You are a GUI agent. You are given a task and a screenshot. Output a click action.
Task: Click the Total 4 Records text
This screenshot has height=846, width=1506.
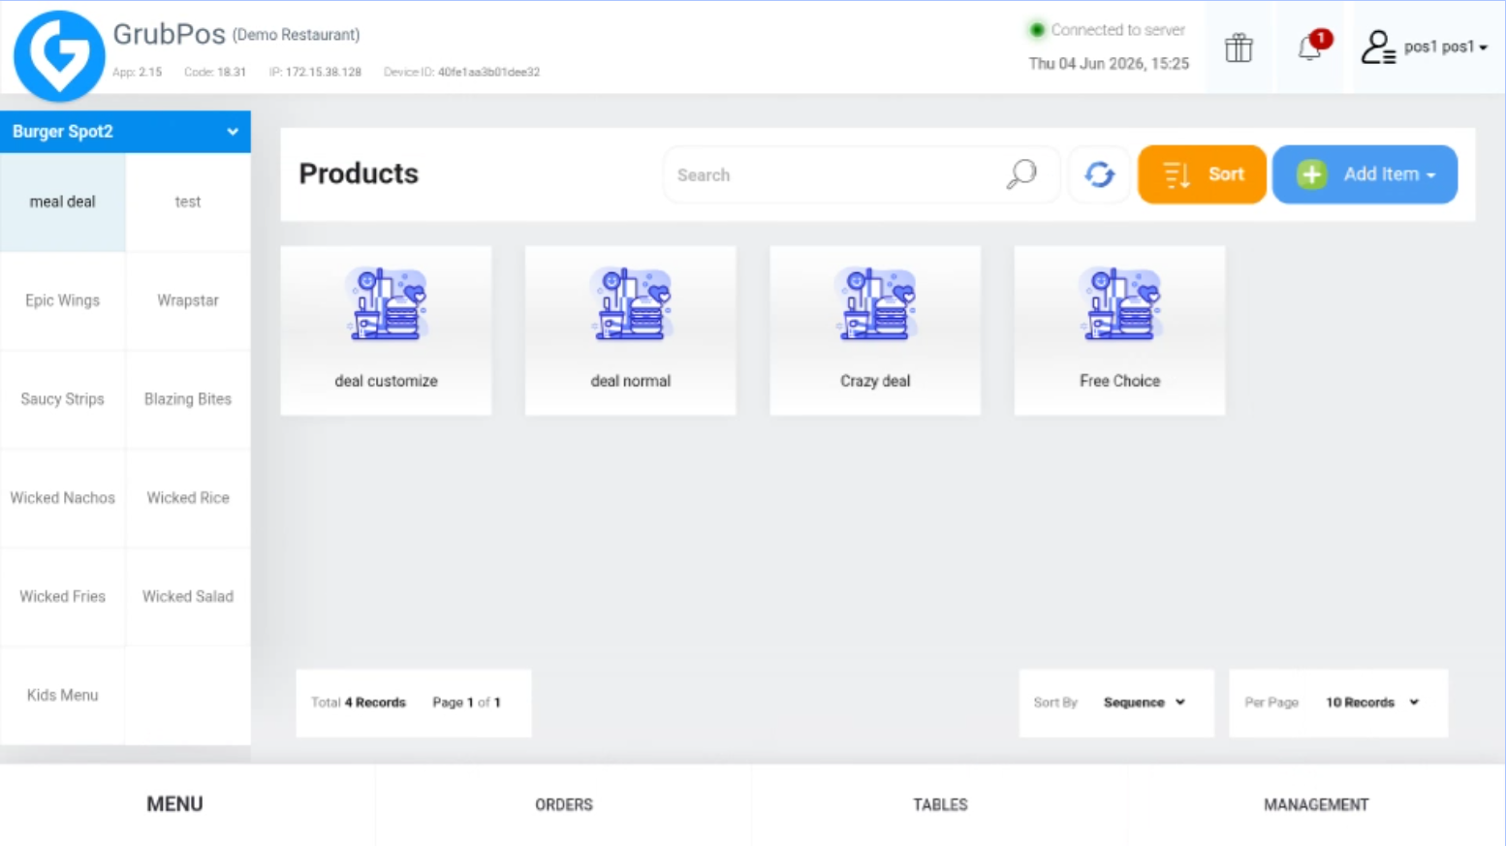click(x=359, y=703)
